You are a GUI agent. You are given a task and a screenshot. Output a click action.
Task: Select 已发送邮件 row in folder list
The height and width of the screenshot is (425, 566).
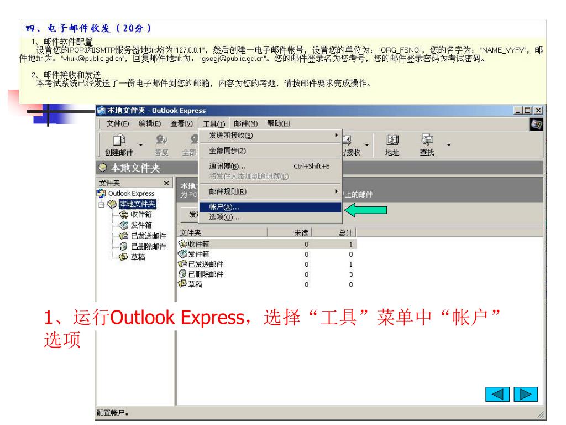point(267,265)
